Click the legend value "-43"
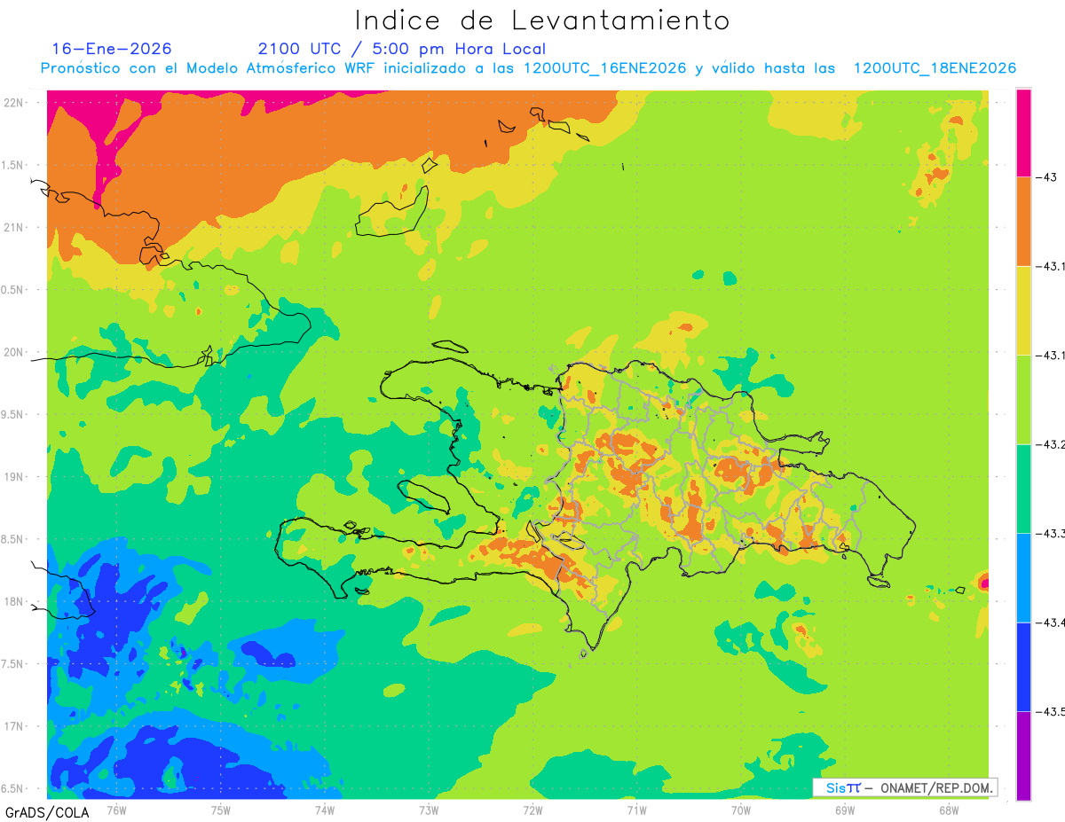 1048,177
